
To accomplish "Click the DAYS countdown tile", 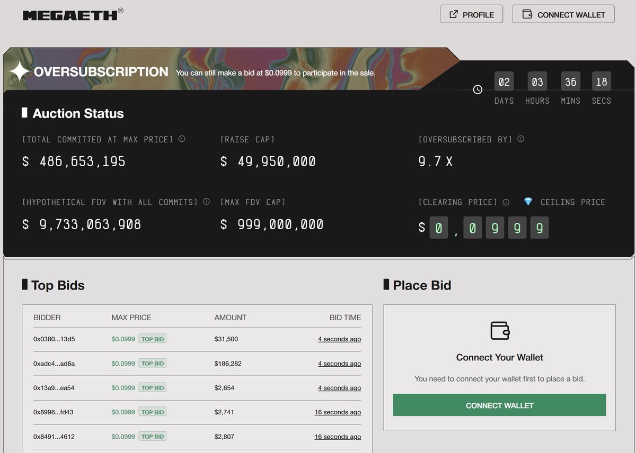I will [x=504, y=82].
